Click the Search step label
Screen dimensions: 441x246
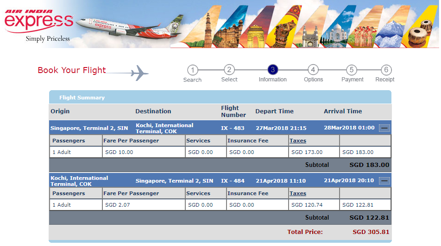click(192, 80)
